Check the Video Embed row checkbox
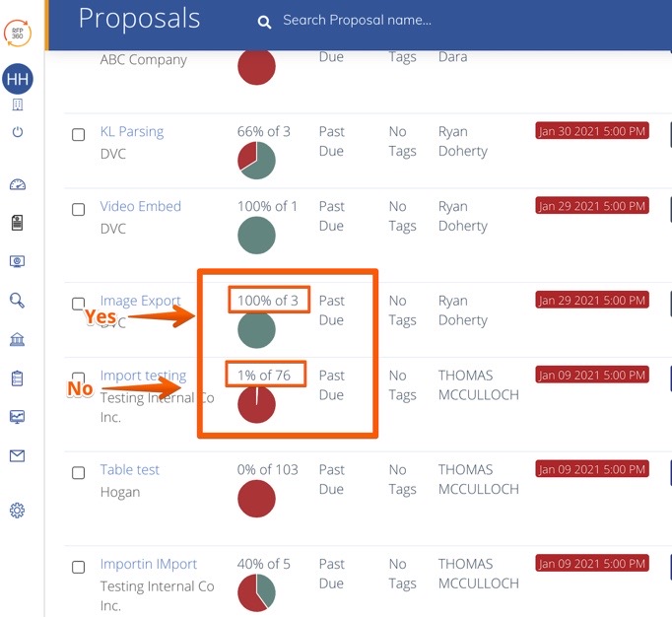Viewport: 672px width, 617px height. click(x=79, y=210)
